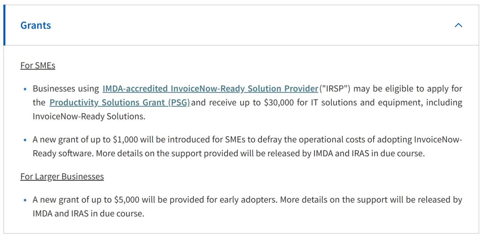Image resolution: width=481 pixels, height=236 pixels.
Task: Open the Productivity Solutions Grant (PSG) link
Action: click(x=119, y=102)
